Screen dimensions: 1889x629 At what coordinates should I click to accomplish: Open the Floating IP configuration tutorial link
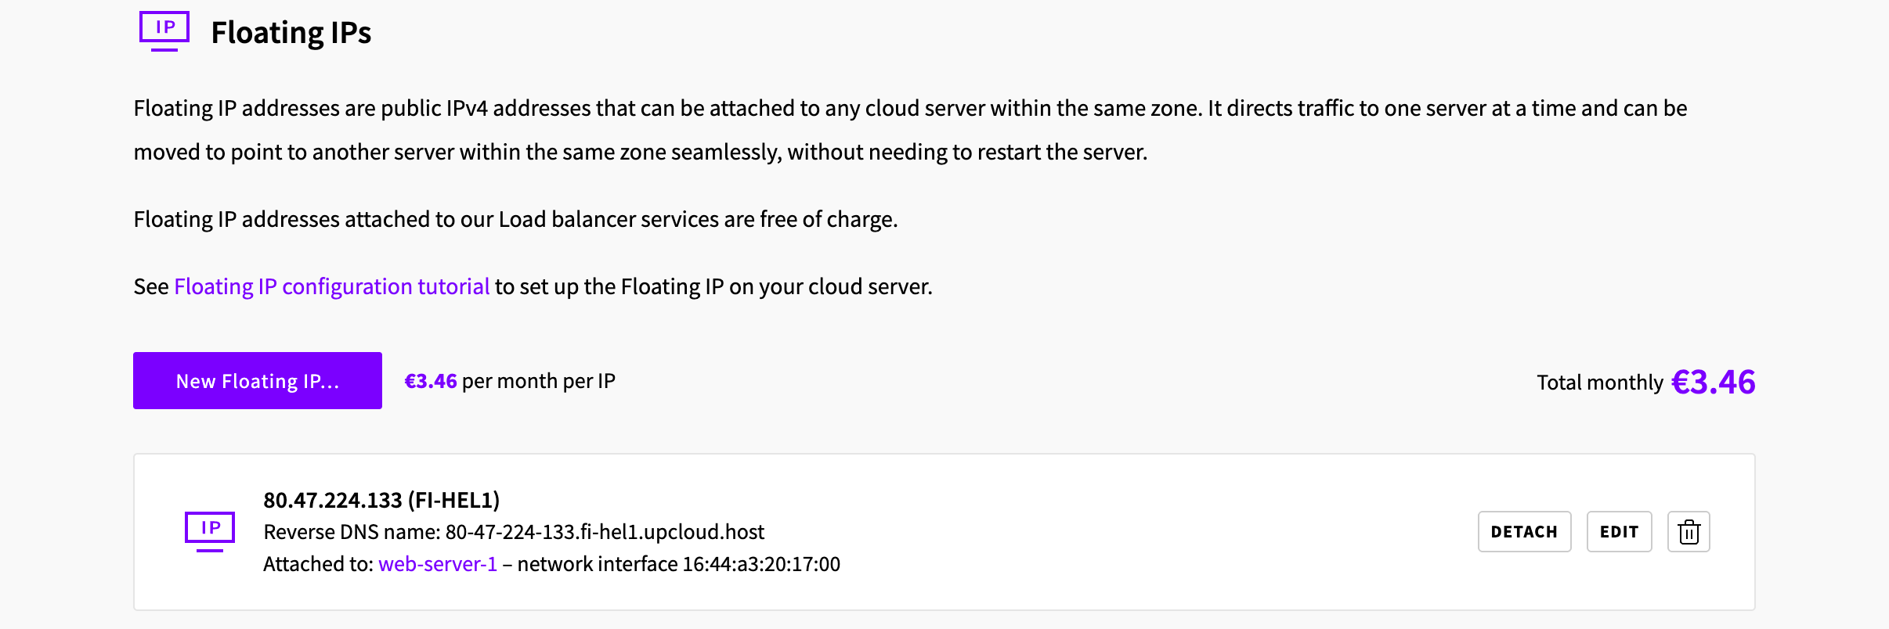pos(332,286)
